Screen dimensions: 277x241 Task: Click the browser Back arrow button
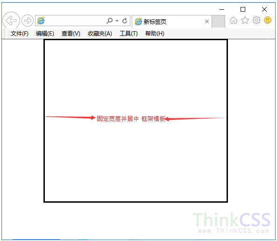[x=11, y=21]
